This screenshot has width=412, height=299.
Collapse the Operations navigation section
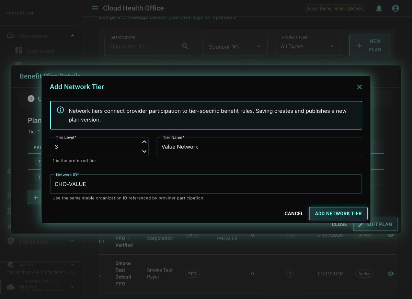[x=72, y=36]
